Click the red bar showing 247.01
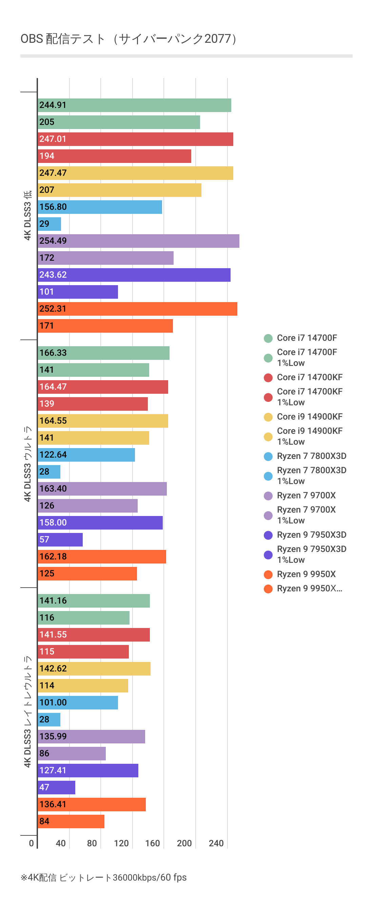Image resolution: width=373 pixels, height=905 pixels. click(x=135, y=139)
